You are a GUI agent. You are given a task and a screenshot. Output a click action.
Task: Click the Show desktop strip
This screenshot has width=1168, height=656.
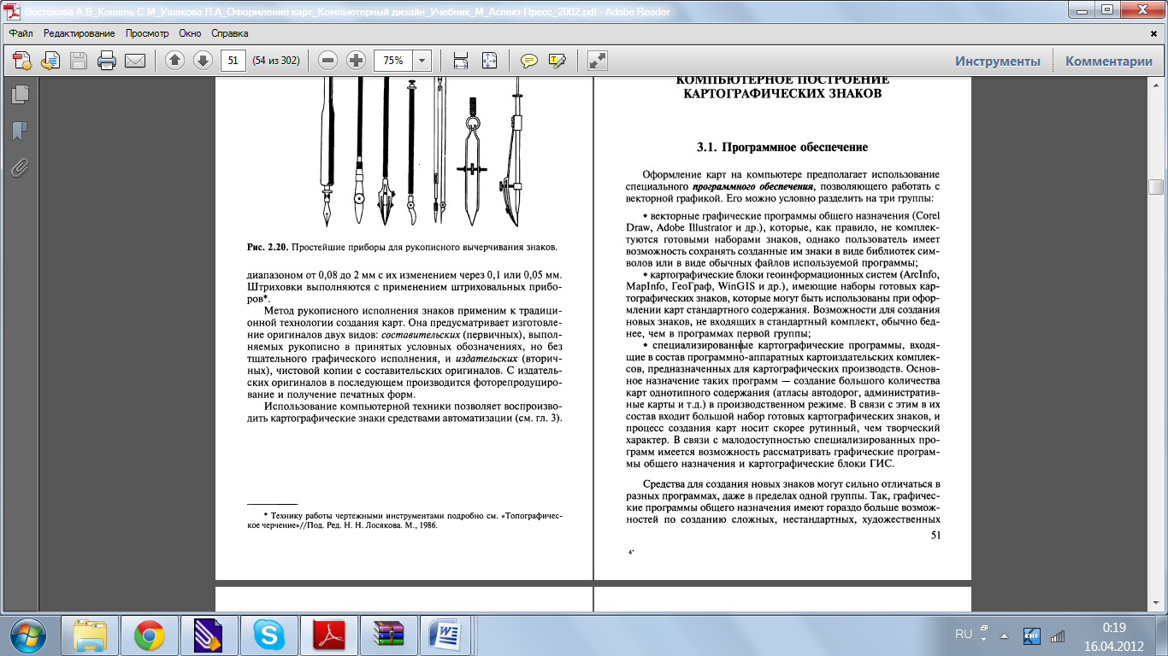pos(1161,635)
